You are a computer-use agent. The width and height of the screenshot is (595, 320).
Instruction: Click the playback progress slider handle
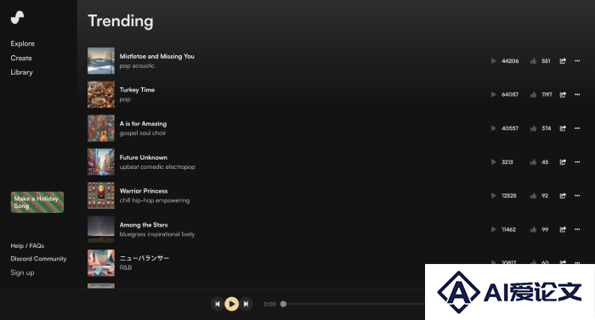283,304
